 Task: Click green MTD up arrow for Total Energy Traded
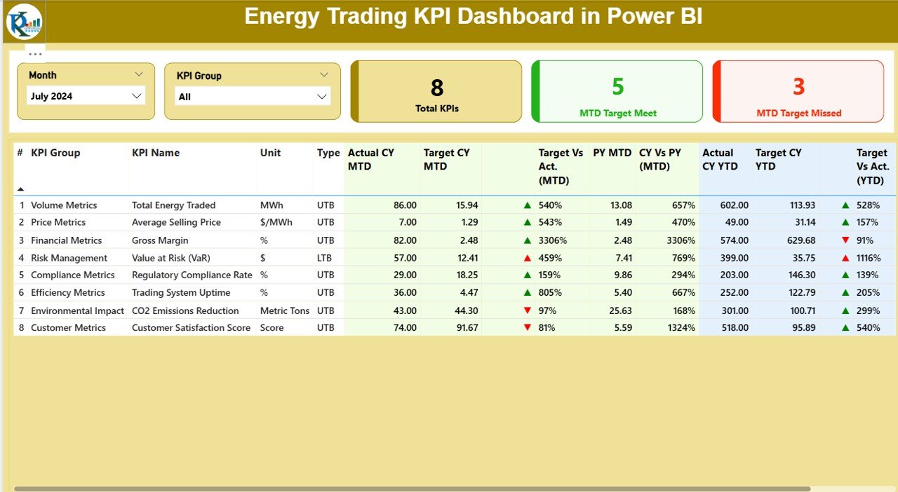point(527,205)
